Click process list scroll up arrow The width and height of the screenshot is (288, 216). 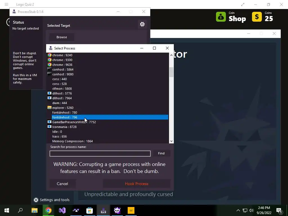(171, 55)
